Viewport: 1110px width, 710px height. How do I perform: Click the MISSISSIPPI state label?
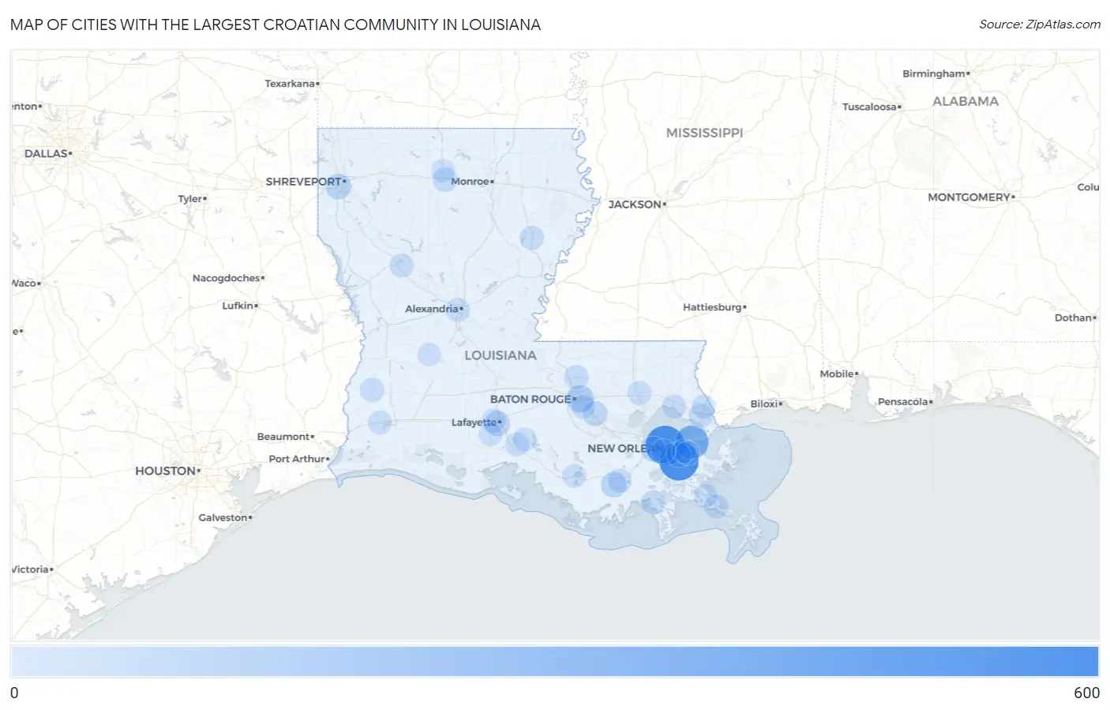point(704,133)
